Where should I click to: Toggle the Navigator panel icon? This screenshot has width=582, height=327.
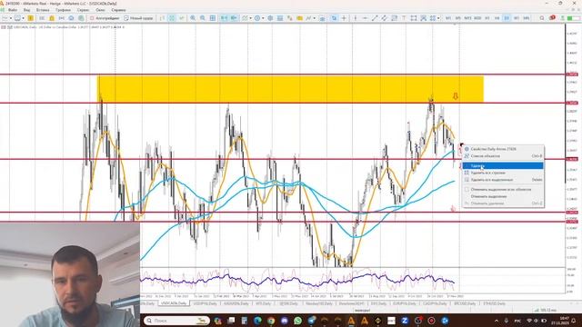52,18
